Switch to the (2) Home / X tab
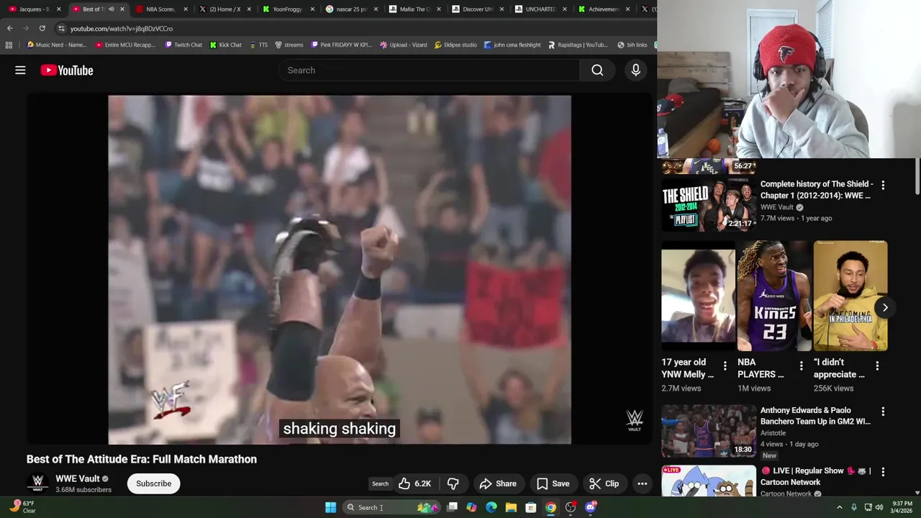 pyautogui.click(x=224, y=9)
